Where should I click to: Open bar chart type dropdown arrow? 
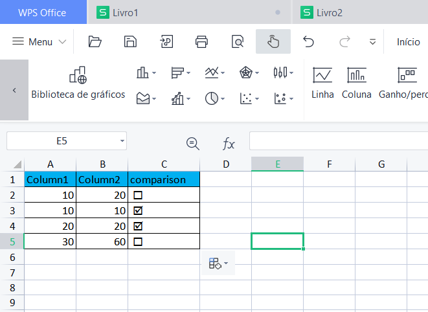pyautogui.click(x=188, y=73)
